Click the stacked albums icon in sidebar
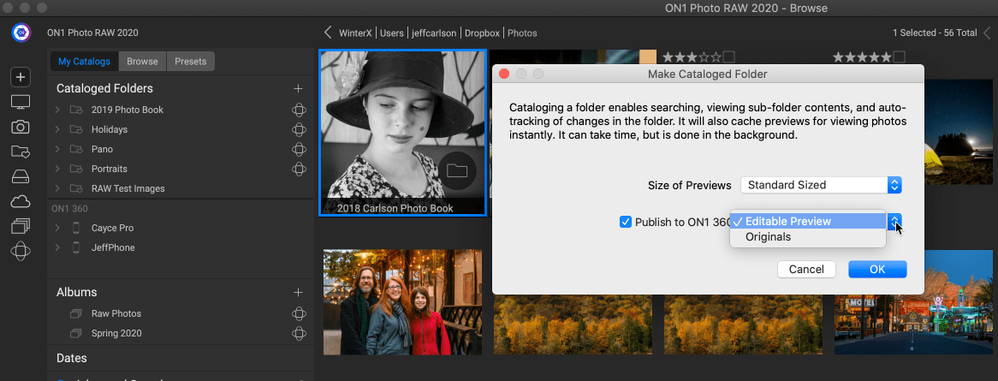Viewport: 998px width, 381px height. tap(21, 226)
